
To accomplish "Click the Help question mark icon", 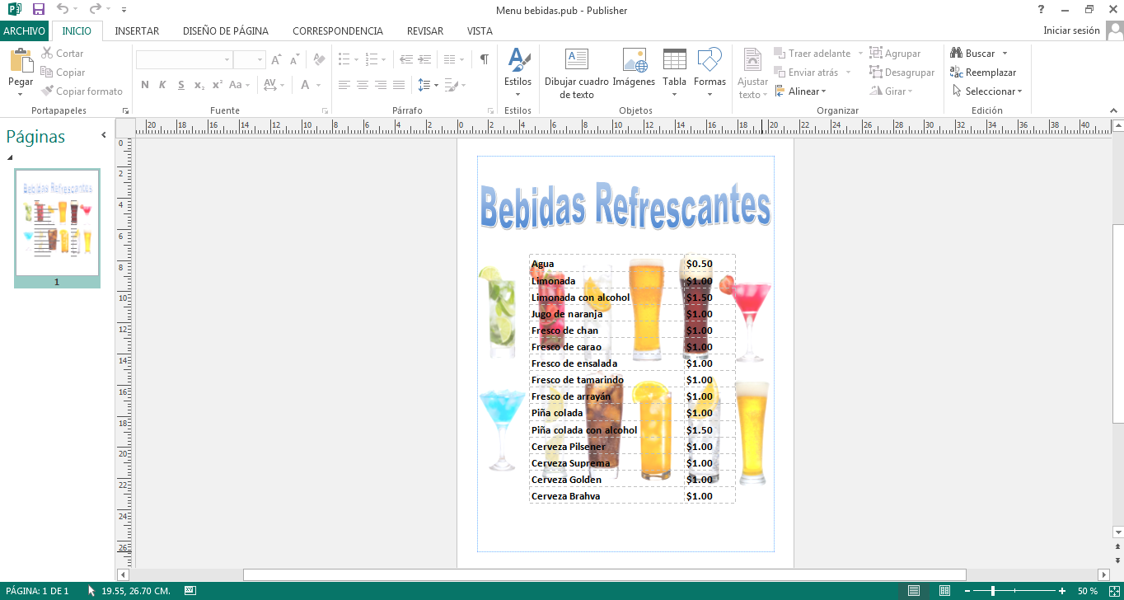I will pyautogui.click(x=1042, y=10).
